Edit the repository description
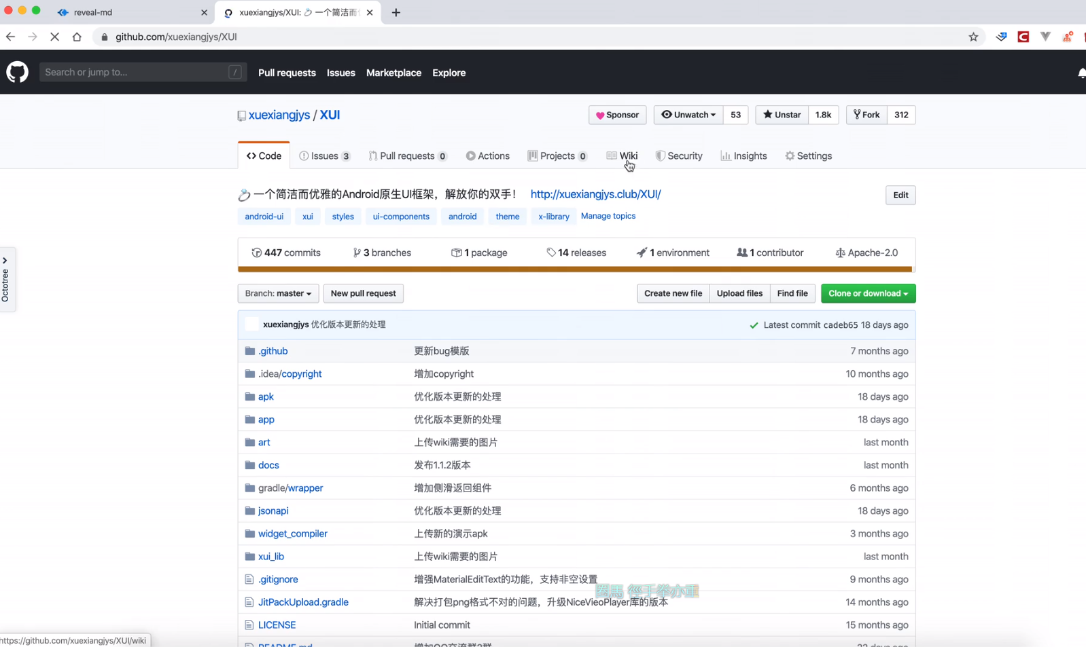This screenshot has height=647, width=1086. point(900,195)
